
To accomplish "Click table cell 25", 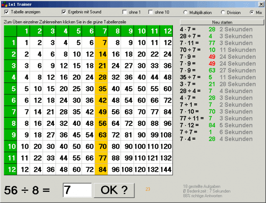I will tap(75, 88).
